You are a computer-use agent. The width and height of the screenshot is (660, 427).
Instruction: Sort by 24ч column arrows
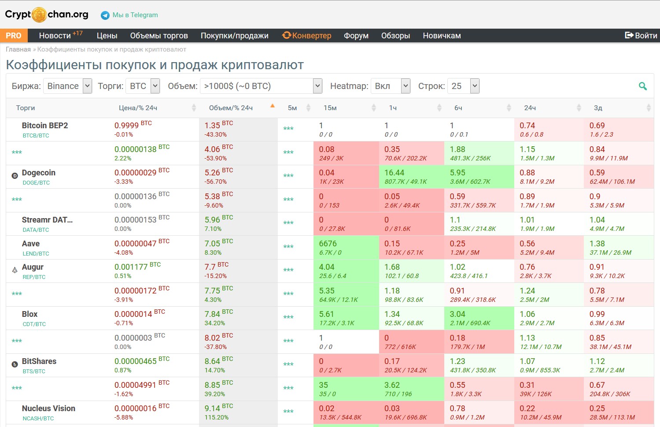pos(579,108)
